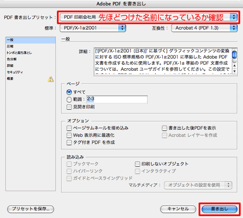Image resolution: width=243 pixels, height=218 pixels.
Task: Open the トンボと裁ち落とし settings category
Action: click(31, 53)
